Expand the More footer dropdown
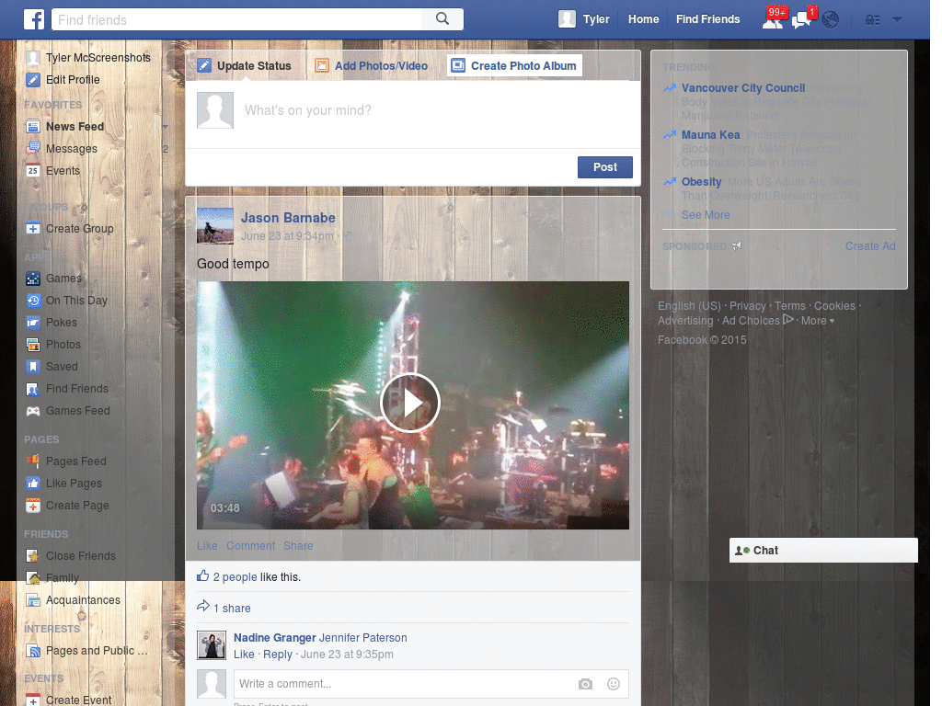The height and width of the screenshot is (706, 942). [818, 321]
